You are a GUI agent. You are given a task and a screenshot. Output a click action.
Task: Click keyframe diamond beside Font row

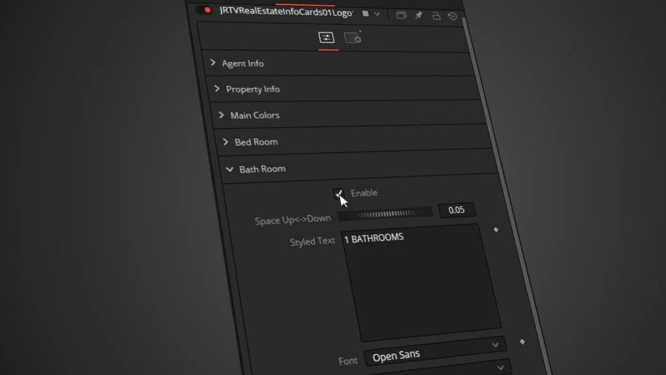pyautogui.click(x=522, y=342)
